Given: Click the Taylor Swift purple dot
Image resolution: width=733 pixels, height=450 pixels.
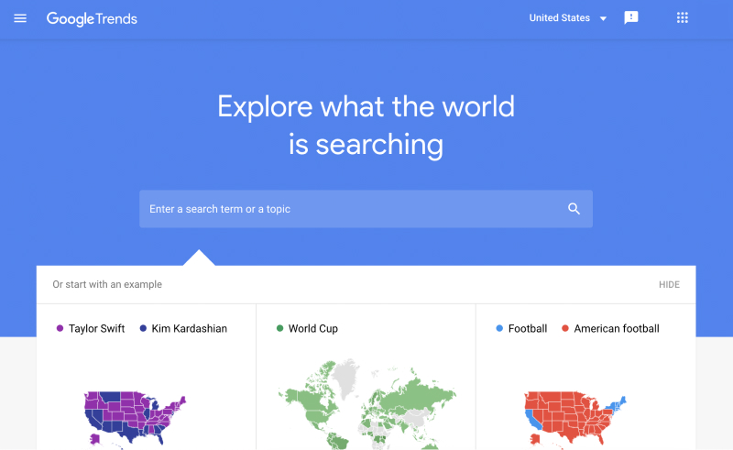Looking at the screenshot, I should point(60,329).
